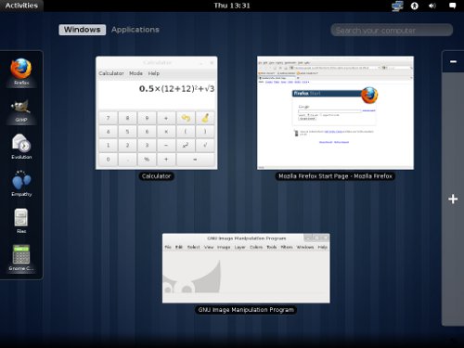
Task: Click the Calculator undo arrow button
Action: click(x=186, y=118)
